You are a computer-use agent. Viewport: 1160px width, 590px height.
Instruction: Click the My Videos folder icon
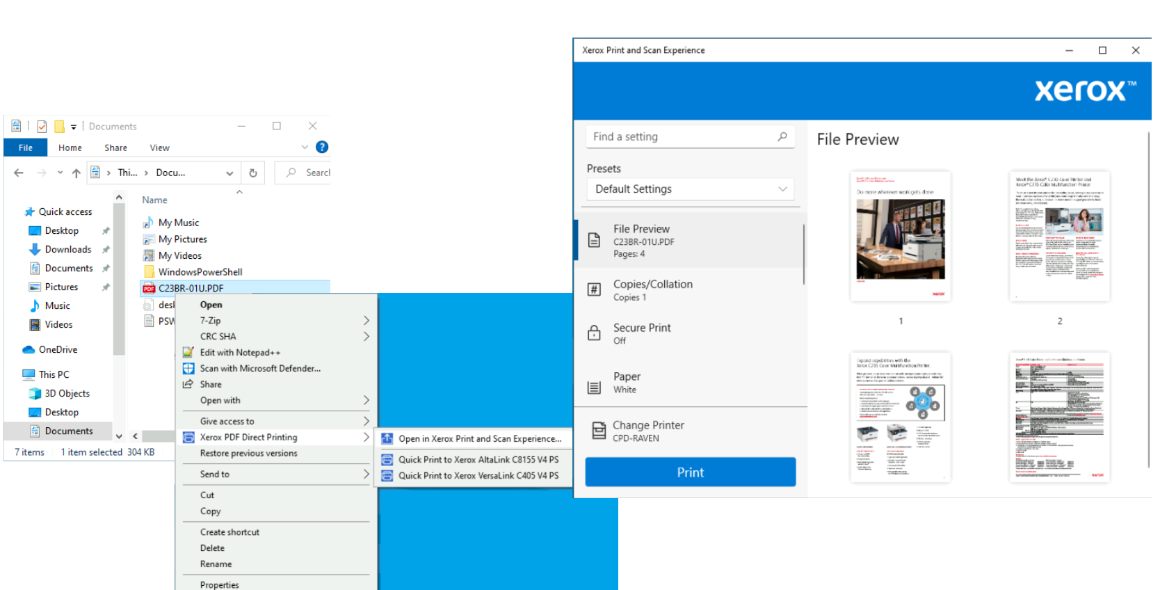click(x=148, y=255)
